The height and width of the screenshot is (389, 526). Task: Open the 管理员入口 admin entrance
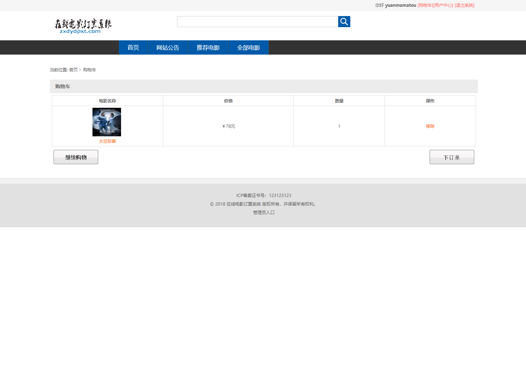(x=263, y=212)
